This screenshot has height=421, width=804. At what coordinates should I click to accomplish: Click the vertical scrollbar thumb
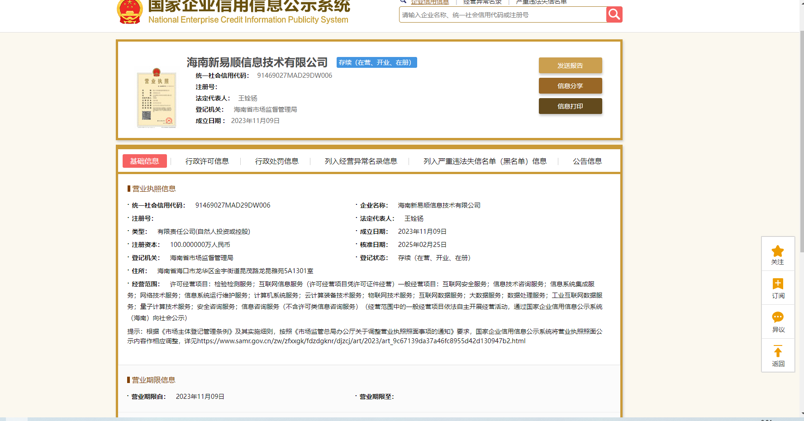coord(802,141)
